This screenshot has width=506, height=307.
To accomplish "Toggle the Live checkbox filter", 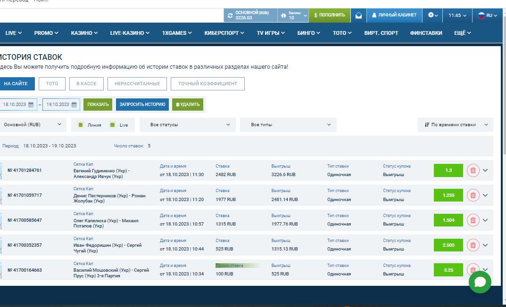I will [112, 125].
